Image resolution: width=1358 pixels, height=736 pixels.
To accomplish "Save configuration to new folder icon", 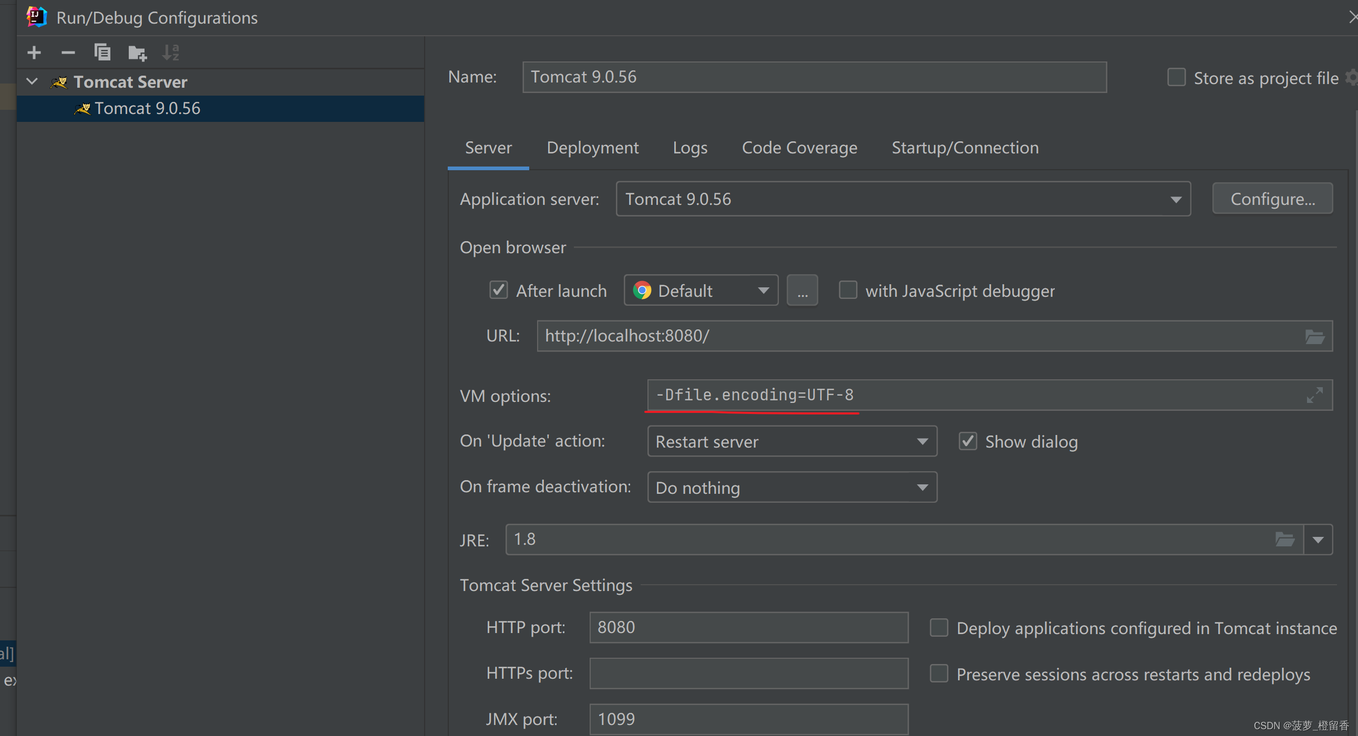I will pyautogui.click(x=138, y=53).
